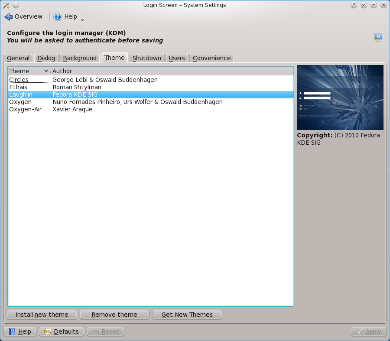Image resolution: width=390 pixels, height=341 pixels.
Task: Minimize the System Settings window
Action: click(364, 5)
